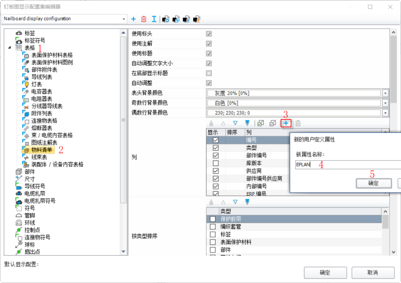Click the red-boxed plus above the column list
The image size is (401, 283).
[x=286, y=123]
